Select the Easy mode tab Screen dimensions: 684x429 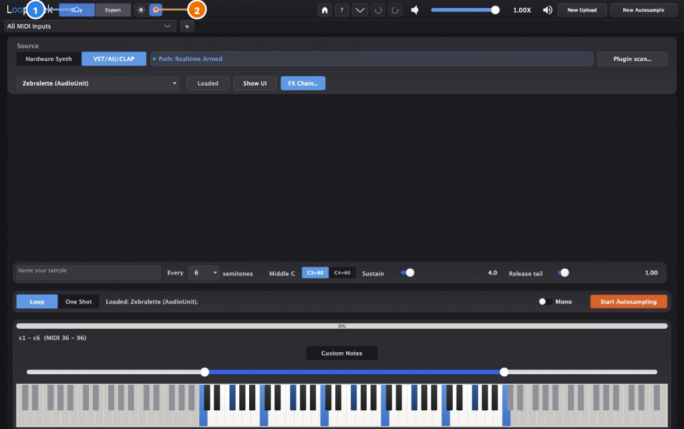click(x=77, y=9)
